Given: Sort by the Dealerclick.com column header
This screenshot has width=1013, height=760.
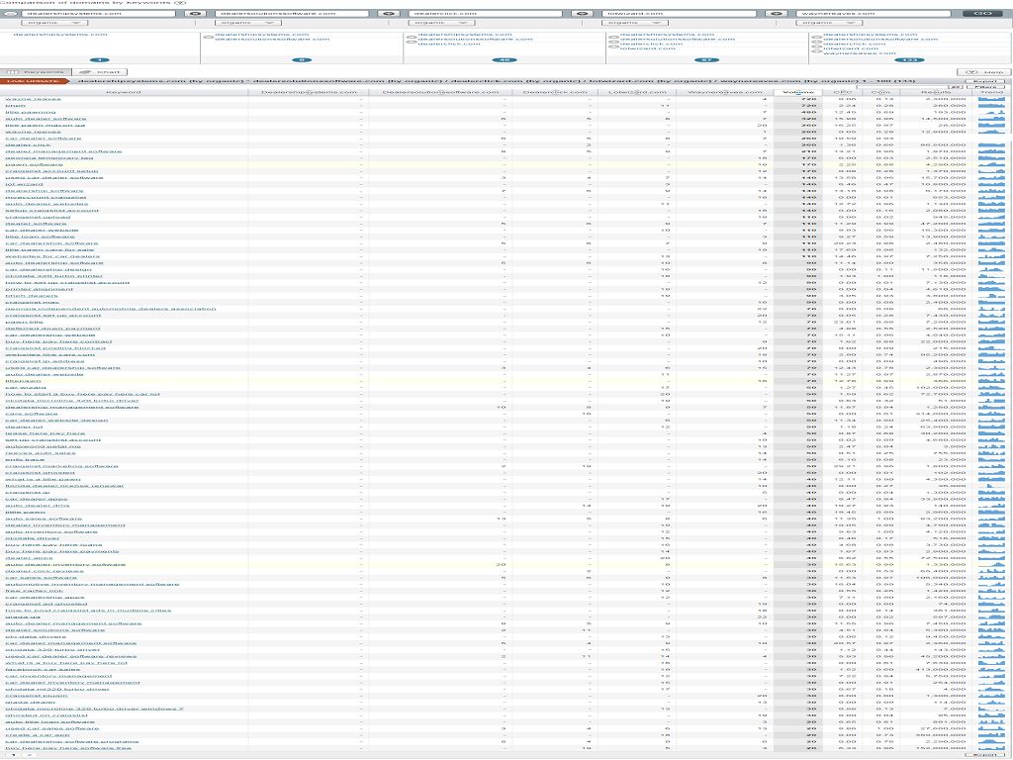Looking at the screenshot, I should [555, 92].
